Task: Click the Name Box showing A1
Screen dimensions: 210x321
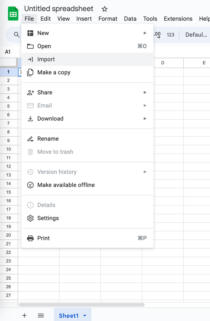Action: pyautogui.click(x=8, y=52)
